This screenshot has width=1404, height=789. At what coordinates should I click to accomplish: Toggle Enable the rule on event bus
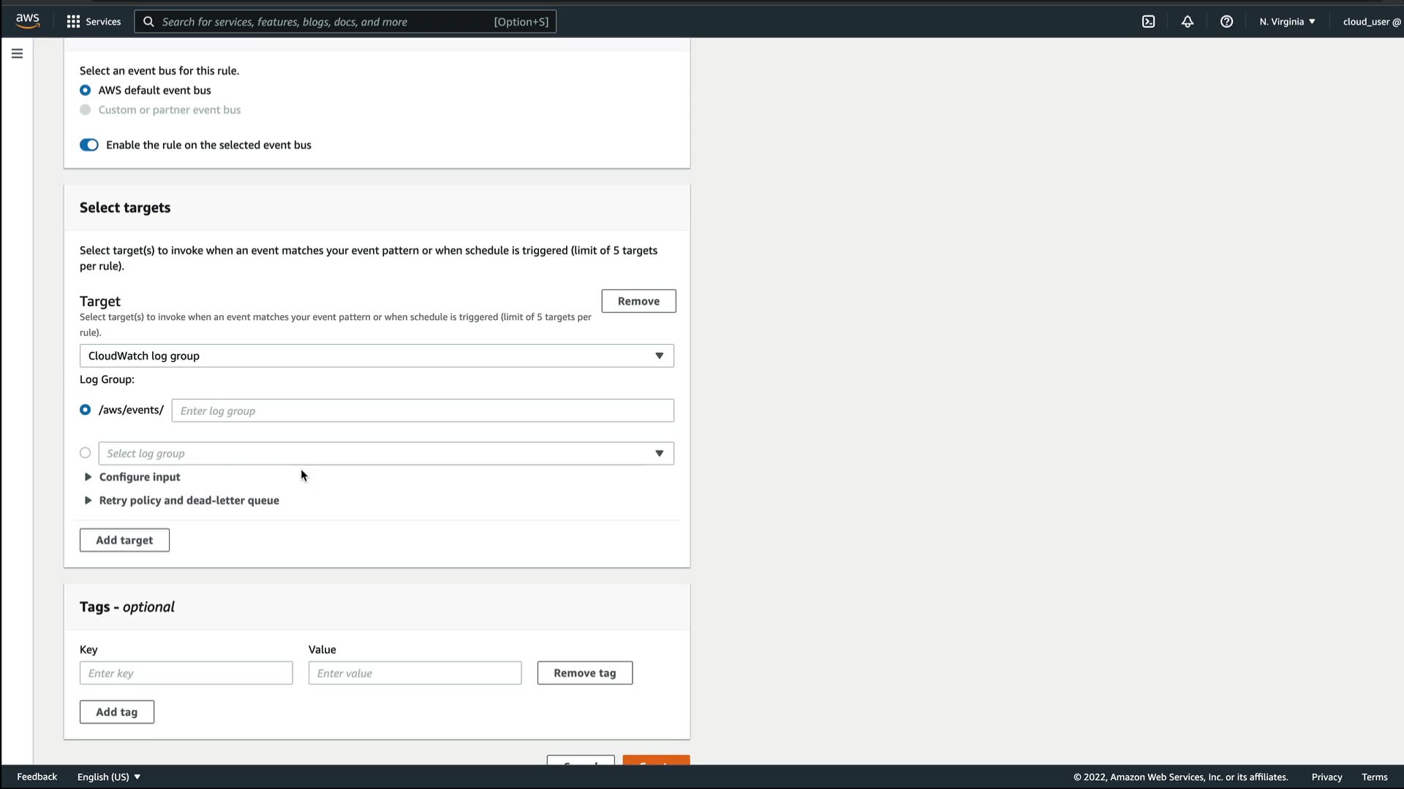pyautogui.click(x=89, y=145)
